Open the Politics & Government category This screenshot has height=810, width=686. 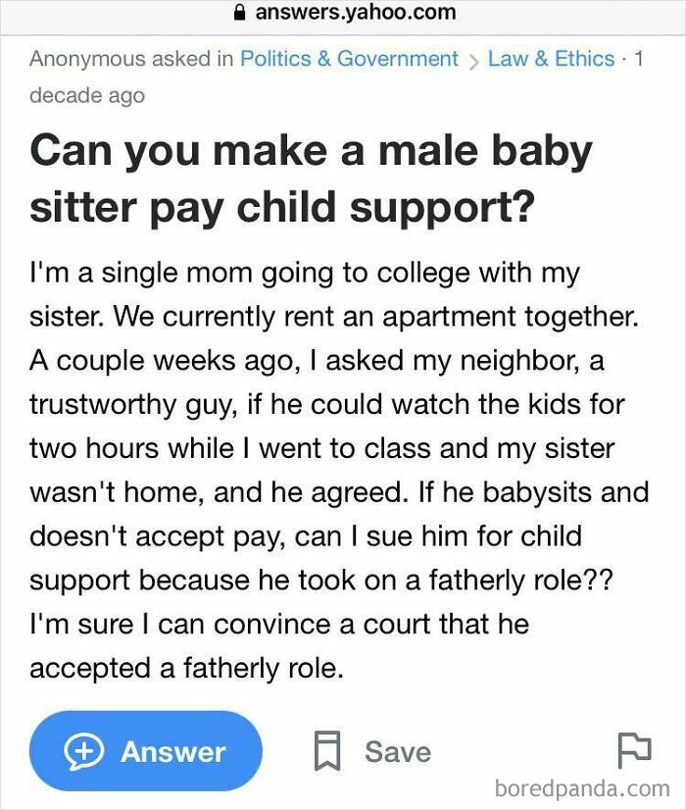coord(349,59)
